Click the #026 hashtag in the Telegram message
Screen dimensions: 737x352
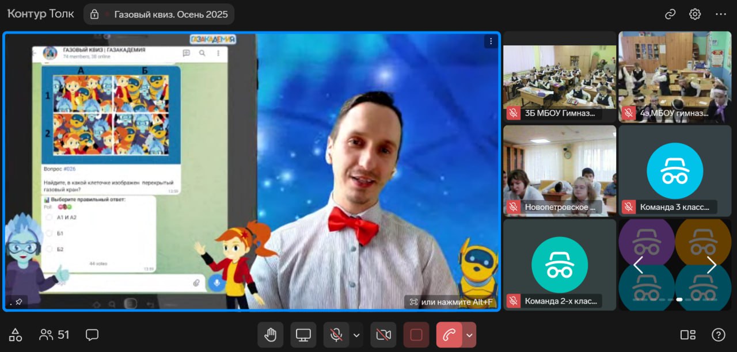(x=70, y=169)
